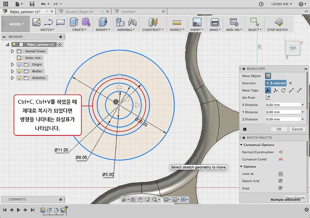Toggle Origin folder visibility bulb
The height and width of the screenshot is (218, 310).
(x=19, y=64)
